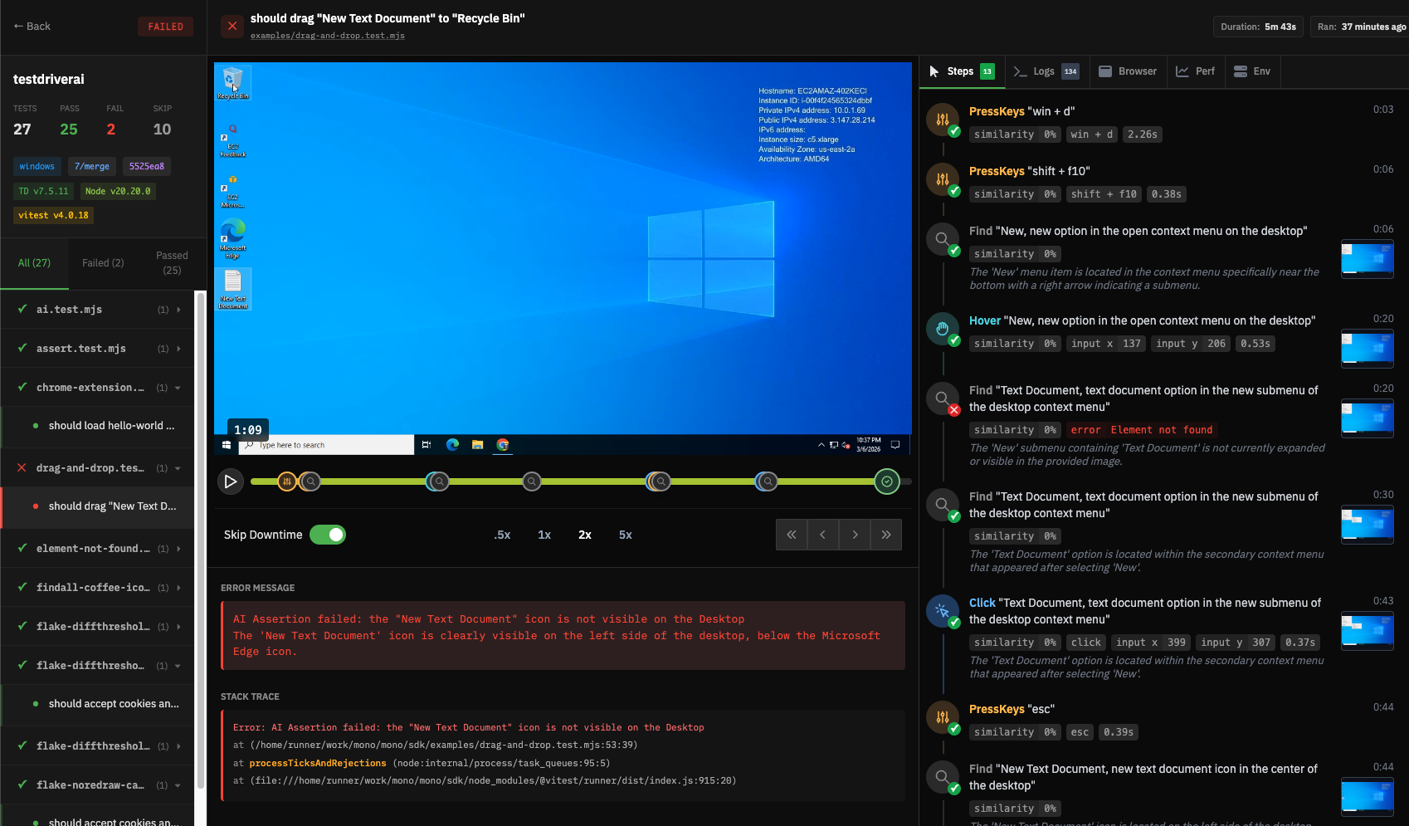This screenshot has width=1409, height=826.
Task: Click the Hover step hand icon
Action: (943, 328)
